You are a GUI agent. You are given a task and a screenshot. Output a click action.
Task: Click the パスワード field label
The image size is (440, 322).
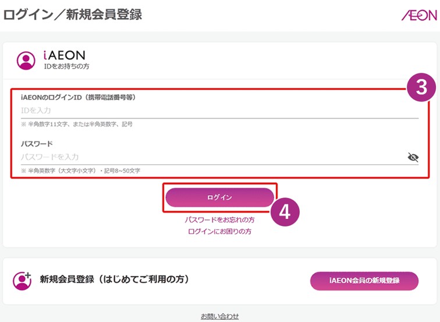(37, 143)
